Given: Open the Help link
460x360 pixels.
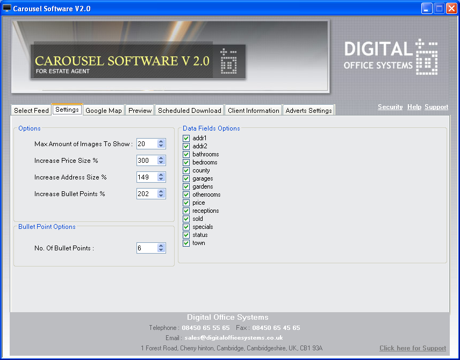Looking at the screenshot, I should [x=414, y=107].
